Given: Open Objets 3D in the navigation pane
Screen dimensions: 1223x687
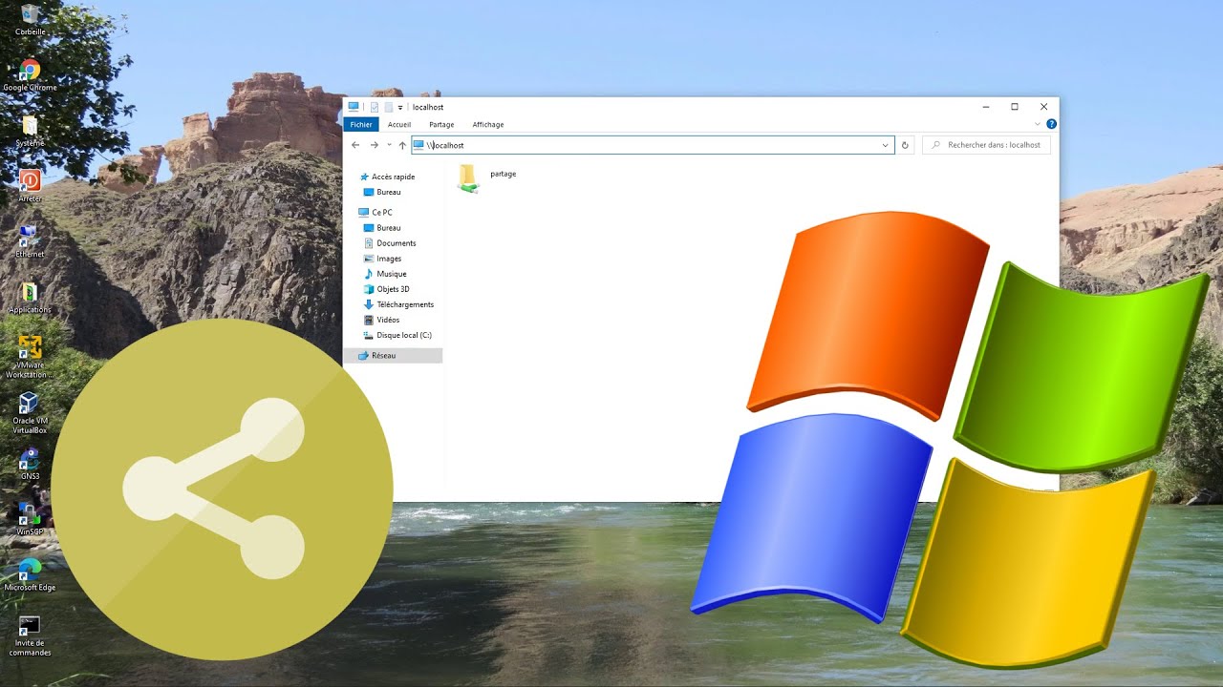Looking at the screenshot, I should pos(387,289).
